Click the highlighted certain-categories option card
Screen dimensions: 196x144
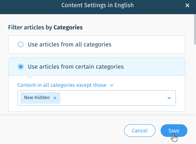click(97, 67)
